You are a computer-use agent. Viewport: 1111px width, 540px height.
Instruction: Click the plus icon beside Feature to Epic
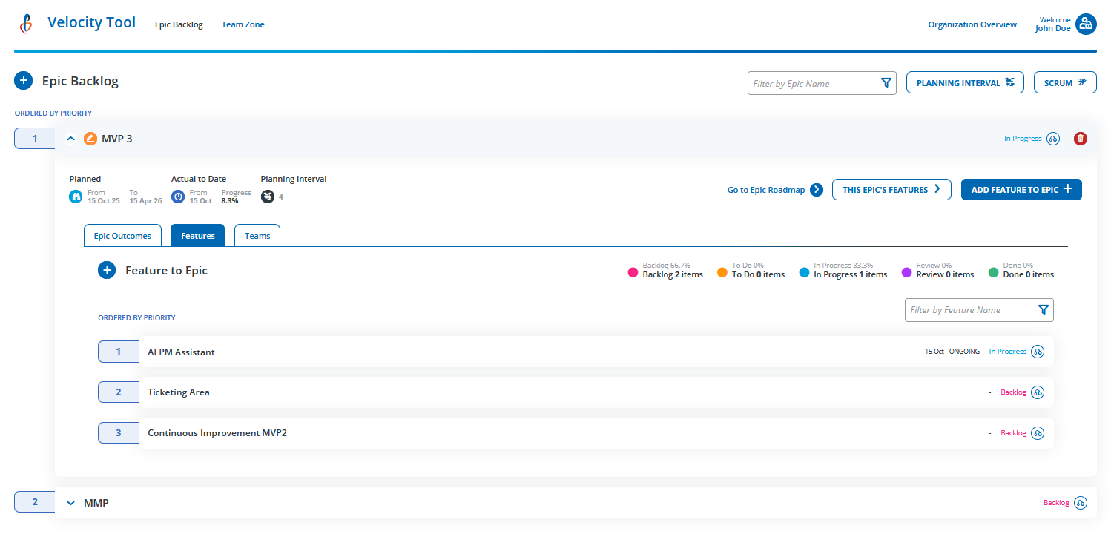click(107, 270)
